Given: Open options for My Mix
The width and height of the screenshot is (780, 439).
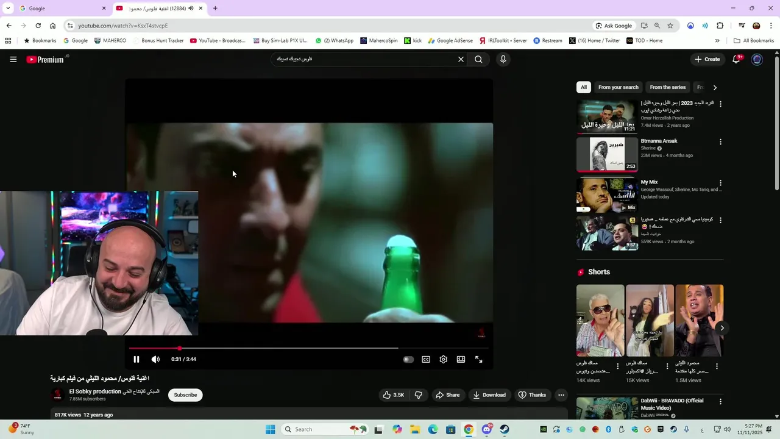Looking at the screenshot, I should (x=720, y=182).
